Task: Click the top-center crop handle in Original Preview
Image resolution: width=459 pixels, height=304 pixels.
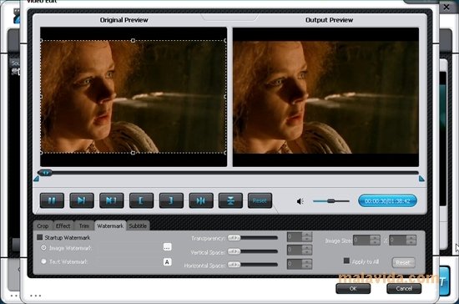Action: pos(134,41)
